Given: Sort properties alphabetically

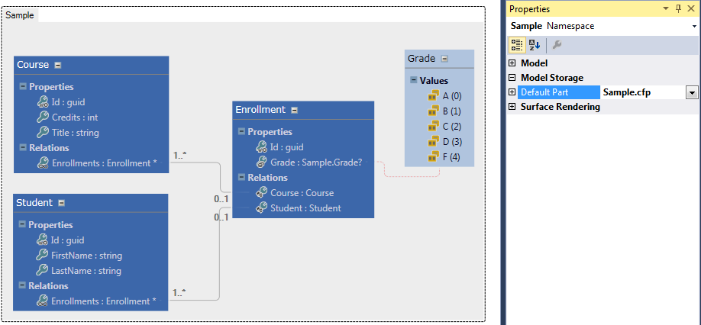Looking at the screenshot, I should 534,45.
